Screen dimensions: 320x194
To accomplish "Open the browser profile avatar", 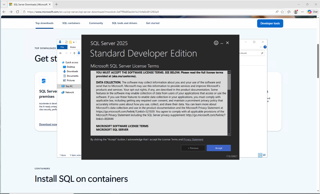I will tap(296, 12).
